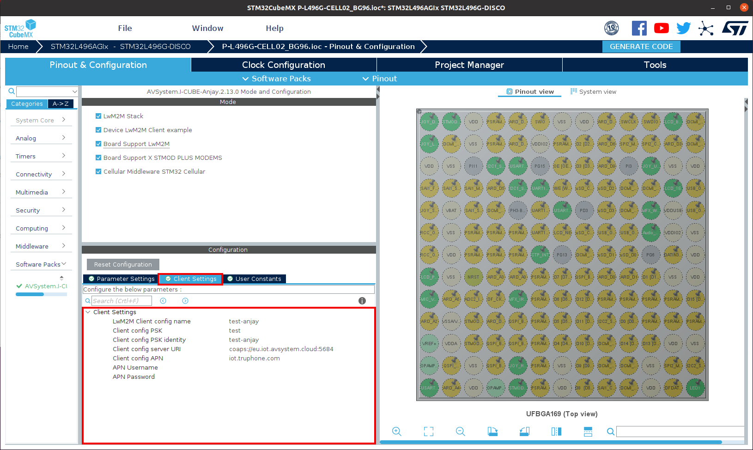Go to Home in the breadcrumb
The width and height of the screenshot is (753, 450).
coord(18,46)
